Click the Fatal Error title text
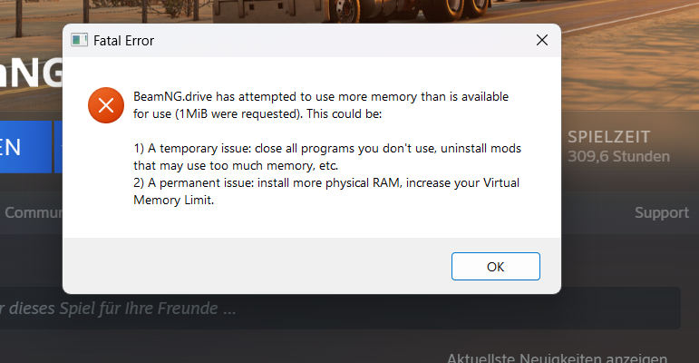The image size is (699, 363). [x=123, y=41]
